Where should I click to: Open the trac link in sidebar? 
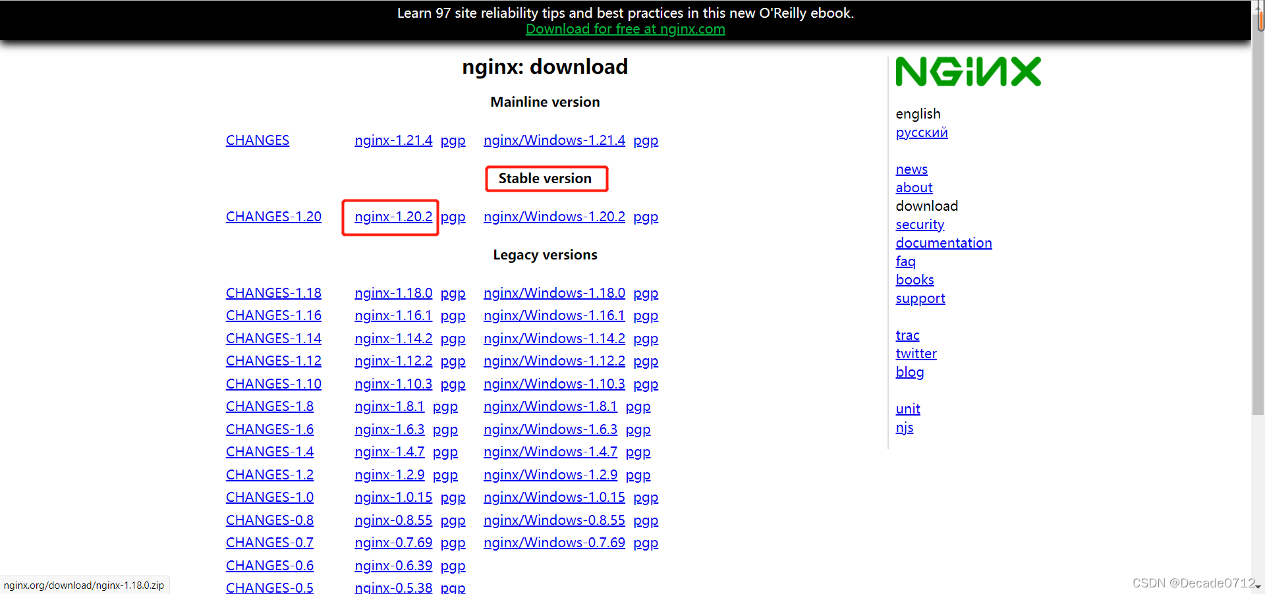[x=907, y=335]
